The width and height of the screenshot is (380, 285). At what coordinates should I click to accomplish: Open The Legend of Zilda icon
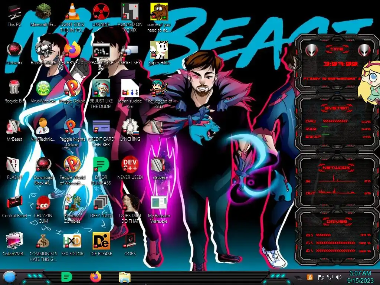pos(159,94)
